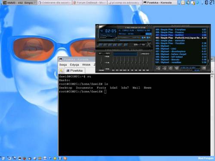215x161 pixels.
Task: Skip to next track in XMMS
Action: point(120,45)
